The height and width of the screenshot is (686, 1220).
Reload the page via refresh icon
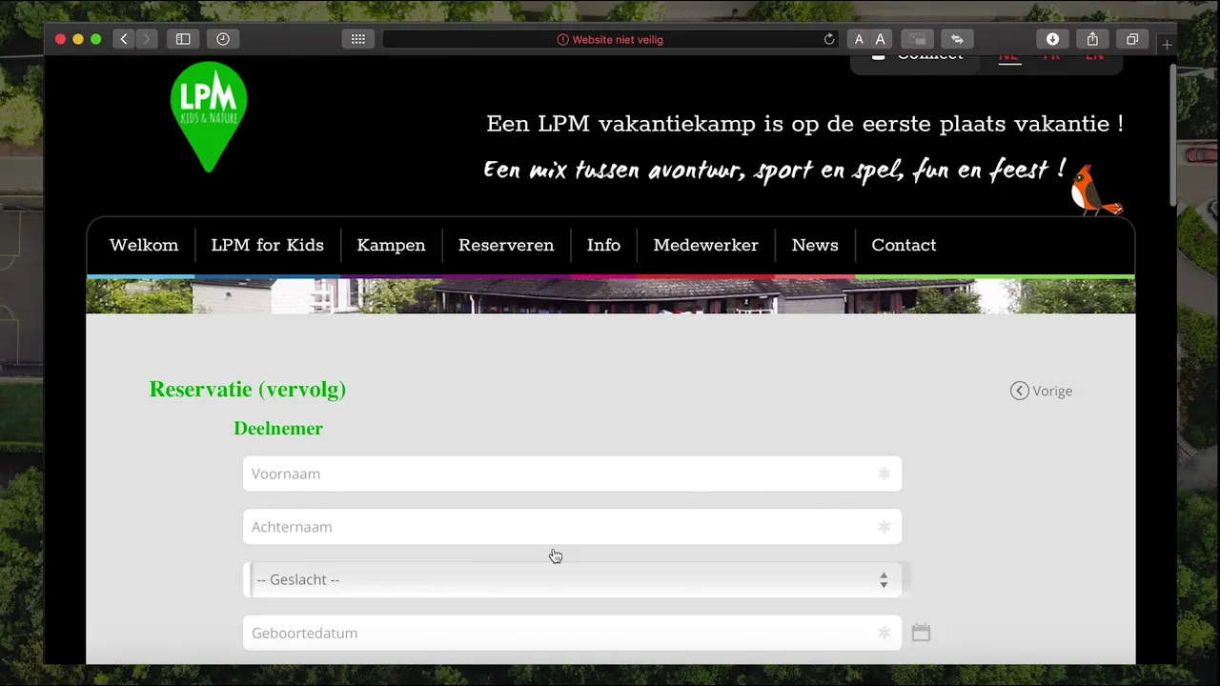point(829,39)
